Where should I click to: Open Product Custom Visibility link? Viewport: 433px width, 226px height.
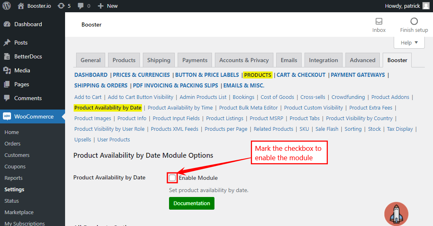click(313, 108)
